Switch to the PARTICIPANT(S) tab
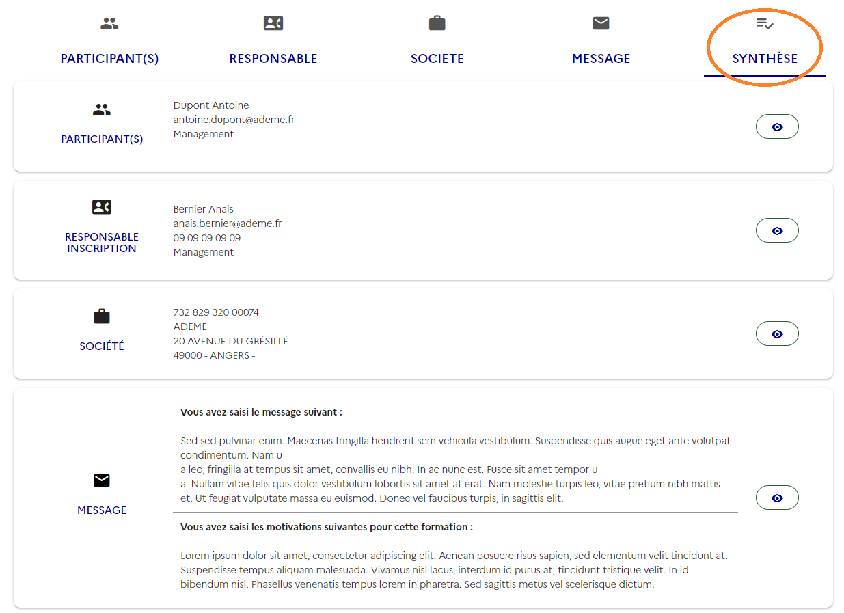Image resolution: width=844 pixels, height=613 pixels. 109,59
